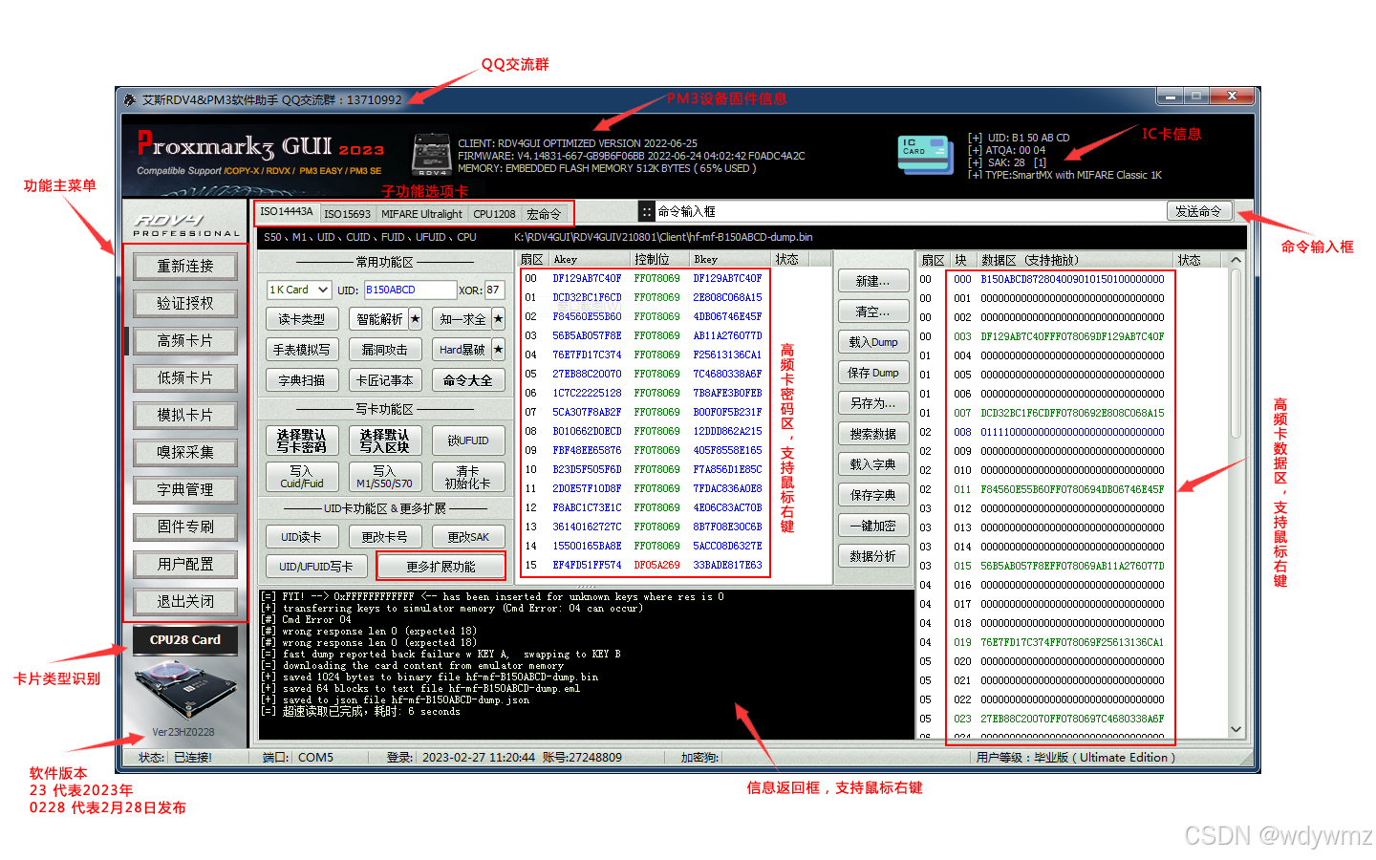Click the 新建... button

click(873, 281)
